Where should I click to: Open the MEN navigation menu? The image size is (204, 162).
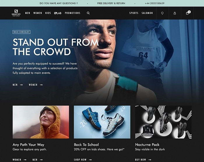28,13
